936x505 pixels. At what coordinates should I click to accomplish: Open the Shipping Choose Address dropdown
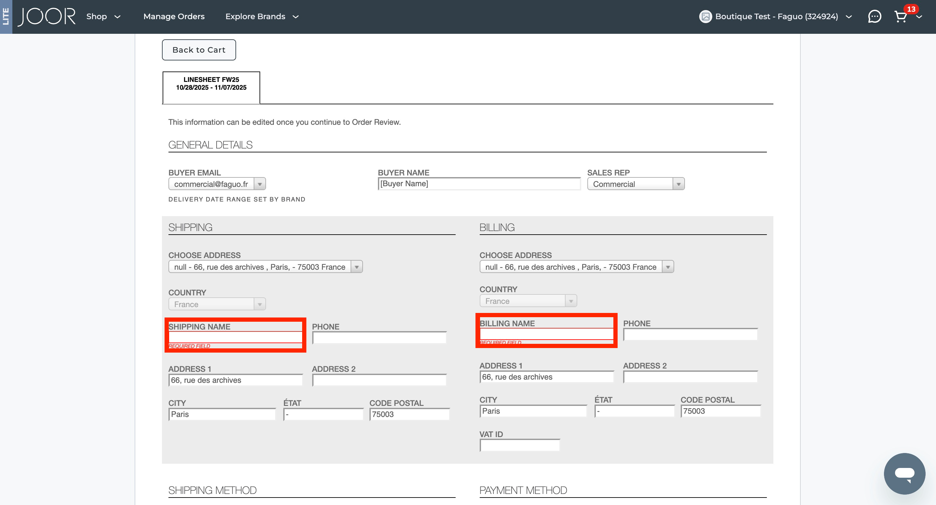(265, 266)
